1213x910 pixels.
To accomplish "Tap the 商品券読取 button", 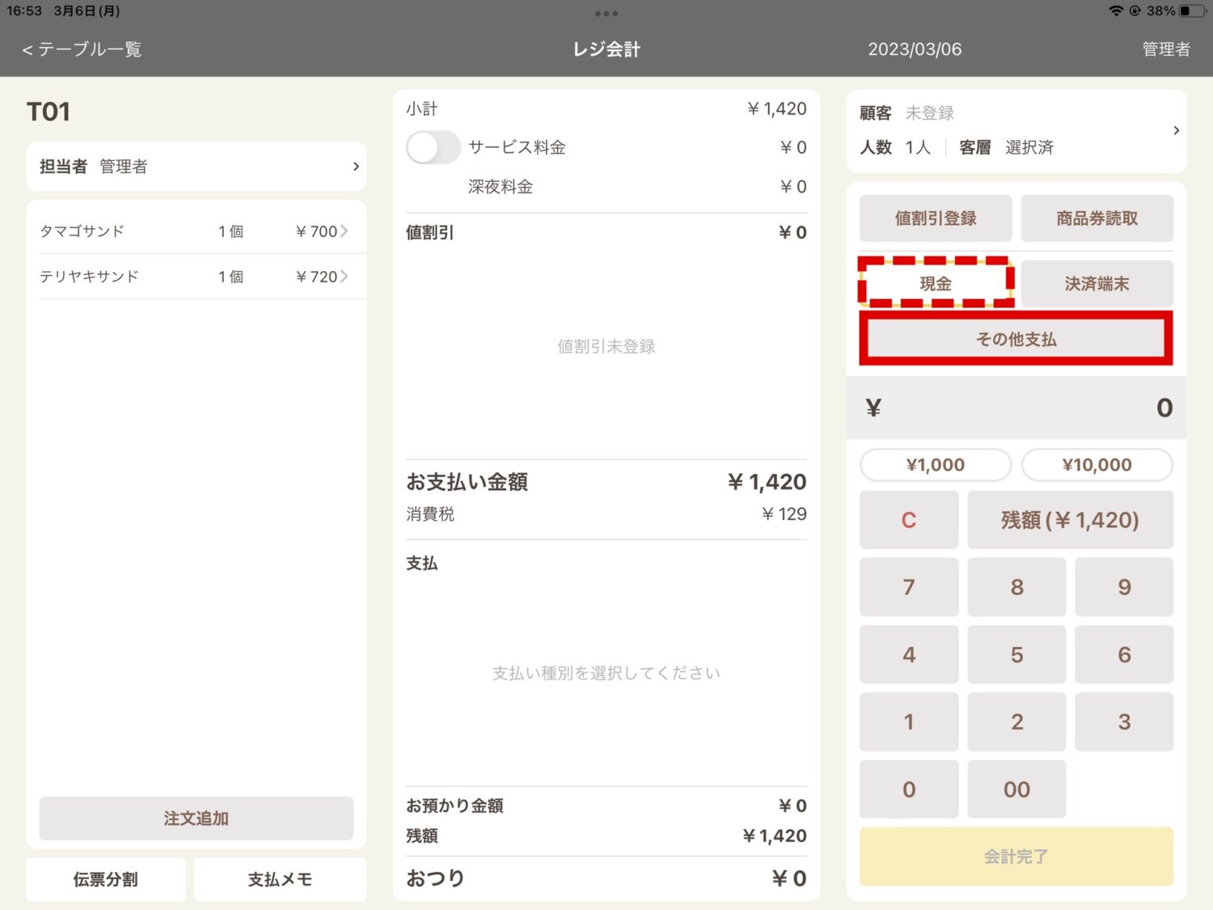I will 1097,218.
